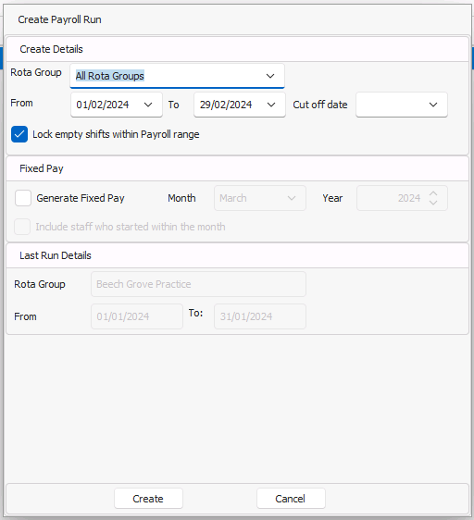This screenshot has width=474, height=520.
Task: Increase the Year with the up arrow
Action: pos(433,193)
